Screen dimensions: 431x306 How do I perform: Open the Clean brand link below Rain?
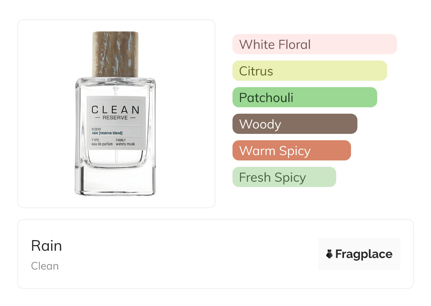point(45,266)
